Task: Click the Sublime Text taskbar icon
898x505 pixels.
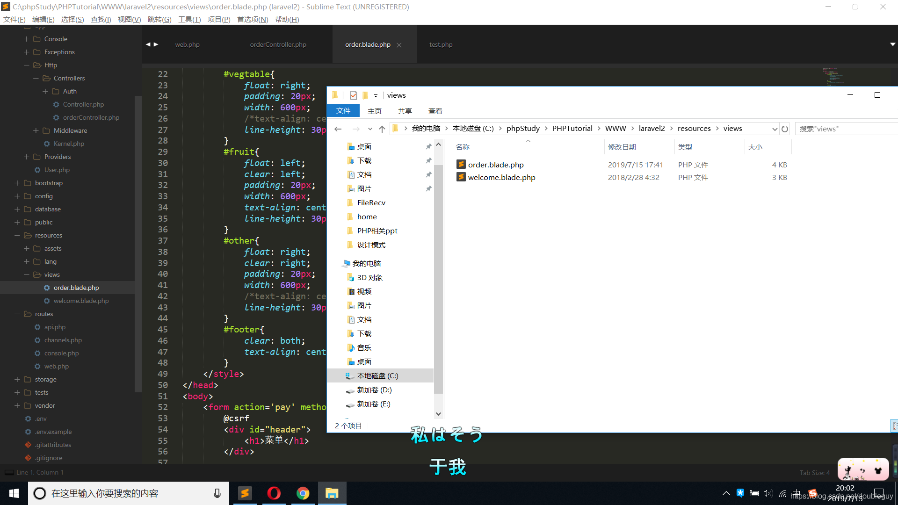Action: 245,493
